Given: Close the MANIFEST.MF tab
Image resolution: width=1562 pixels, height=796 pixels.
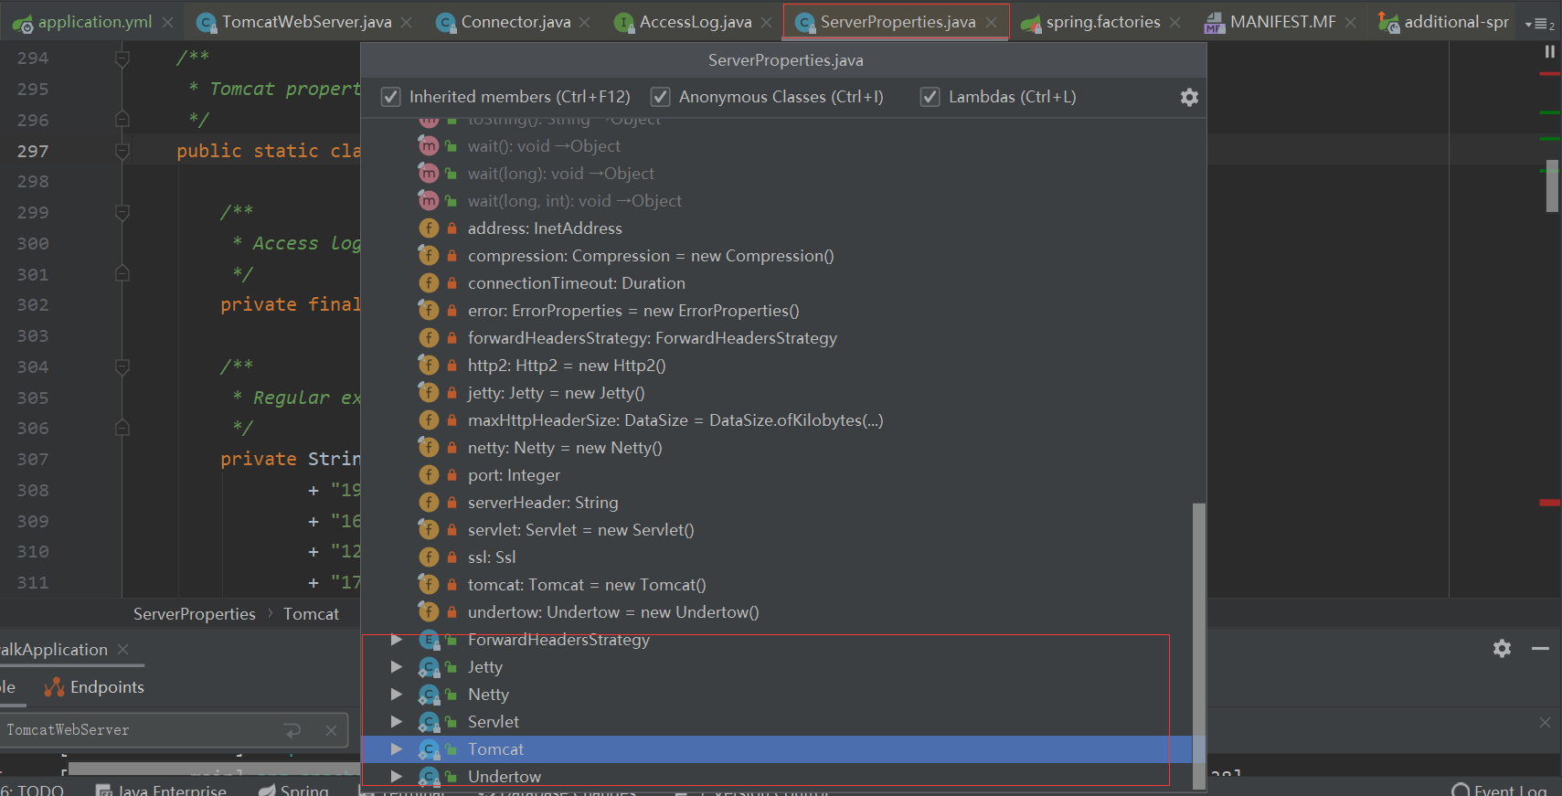Looking at the screenshot, I should tap(1351, 22).
